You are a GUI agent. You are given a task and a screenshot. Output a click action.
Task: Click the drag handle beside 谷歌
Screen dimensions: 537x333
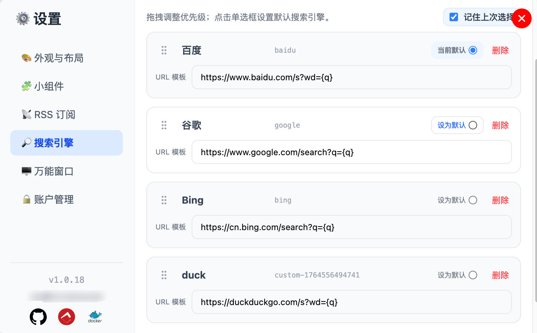tap(164, 125)
